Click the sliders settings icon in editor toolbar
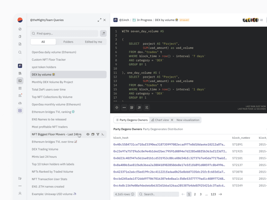 [147, 107]
